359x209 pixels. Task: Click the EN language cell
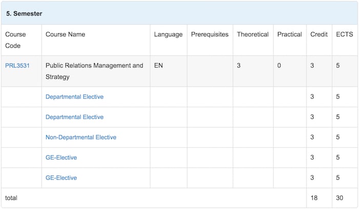(158, 66)
